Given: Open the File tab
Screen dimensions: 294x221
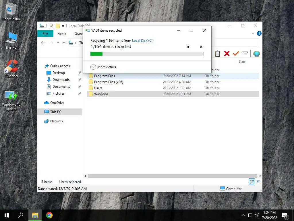Looking at the screenshot, I should tap(45, 34).
